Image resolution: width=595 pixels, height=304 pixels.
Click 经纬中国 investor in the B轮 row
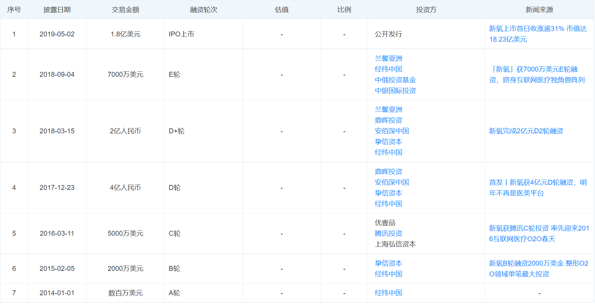(389, 274)
